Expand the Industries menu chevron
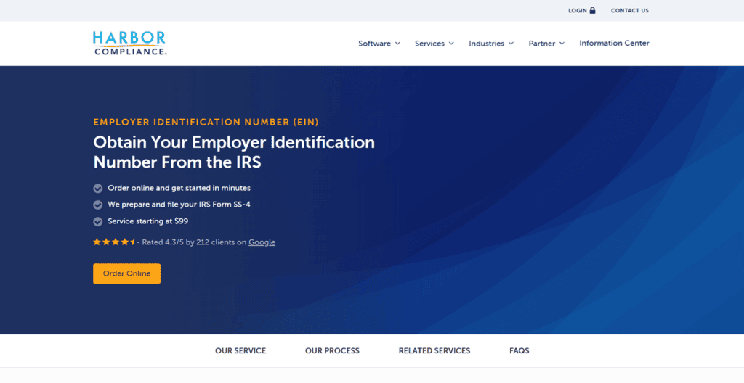The image size is (744, 383). coord(511,43)
